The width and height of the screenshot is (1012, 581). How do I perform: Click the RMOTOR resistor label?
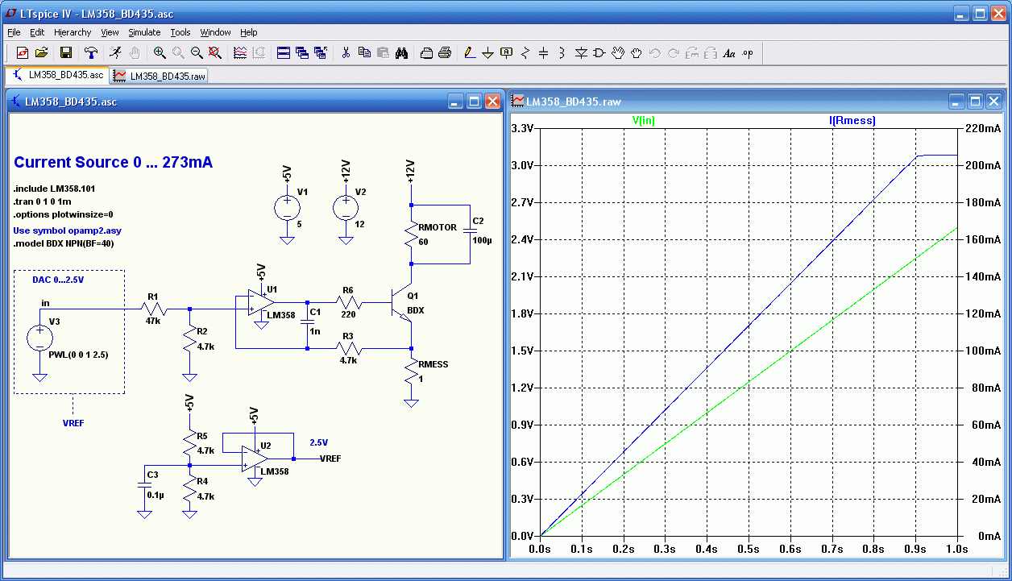coord(438,228)
